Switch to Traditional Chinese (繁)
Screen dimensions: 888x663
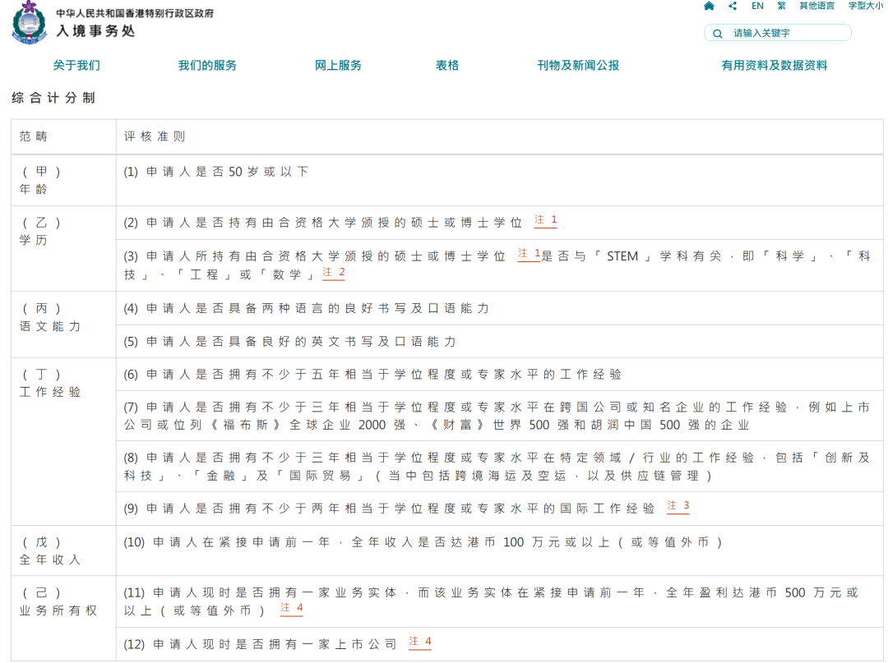[x=781, y=6]
